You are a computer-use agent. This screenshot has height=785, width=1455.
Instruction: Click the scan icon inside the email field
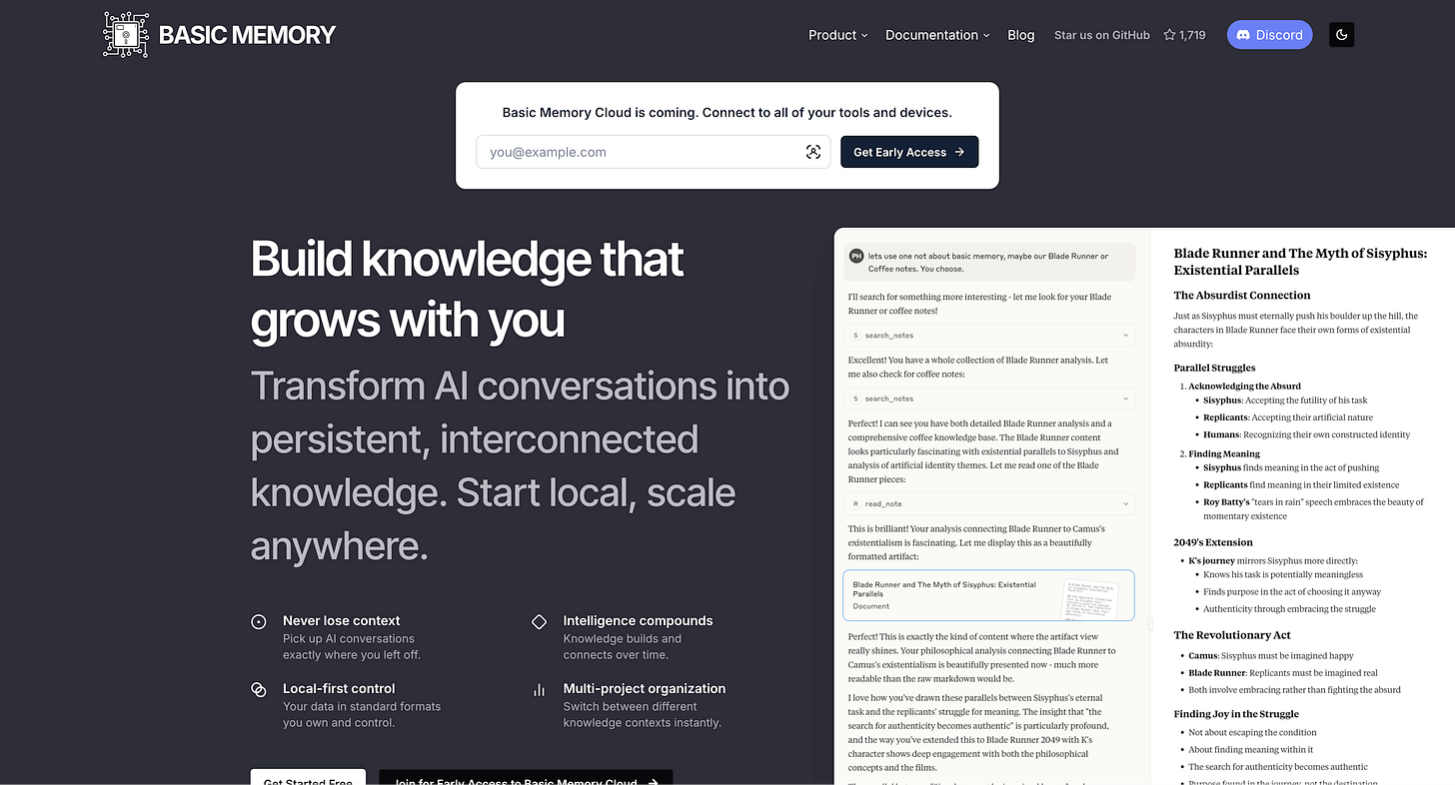[813, 152]
